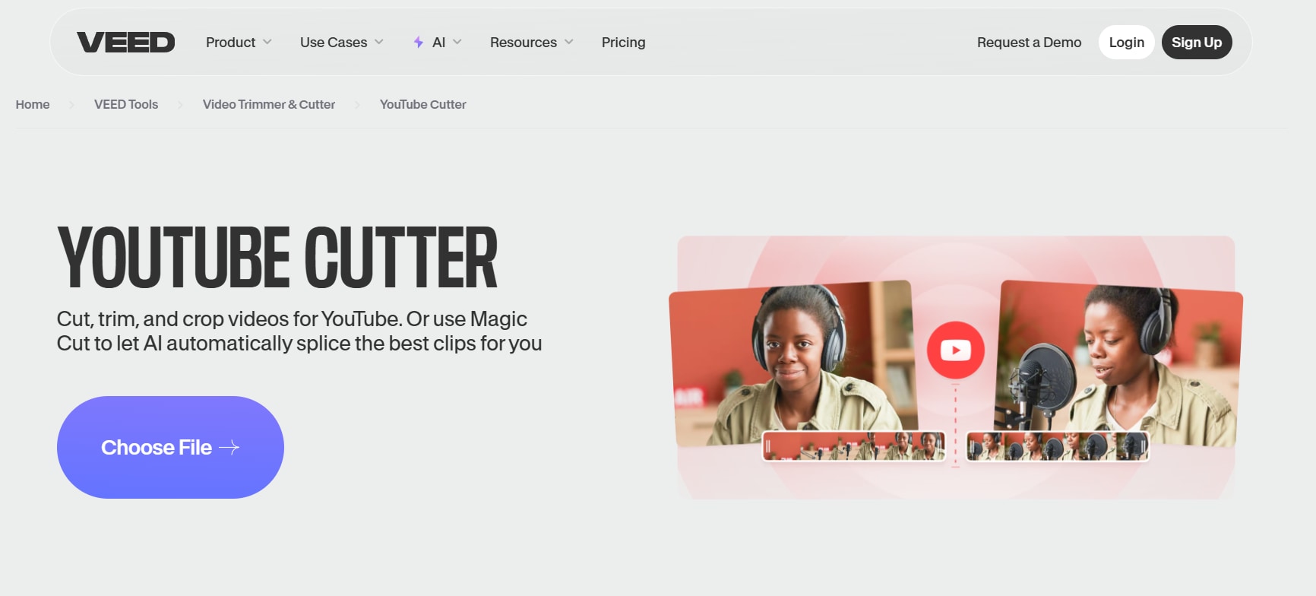The width and height of the screenshot is (1316, 596).
Task: Navigate to Home breadcrumb
Action: pyautogui.click(x=33, y=105)
